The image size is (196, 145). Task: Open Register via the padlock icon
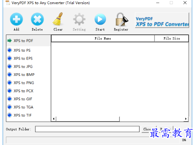pyautogui.click(x=122, y=19)
